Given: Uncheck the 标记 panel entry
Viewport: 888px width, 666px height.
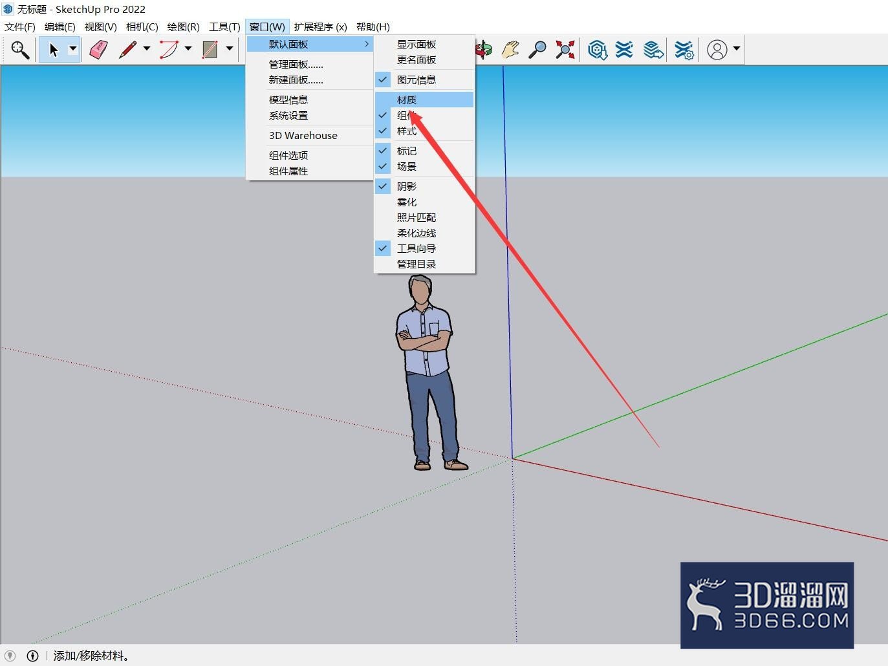Looking at the screenshot, I should click(424, 151).
